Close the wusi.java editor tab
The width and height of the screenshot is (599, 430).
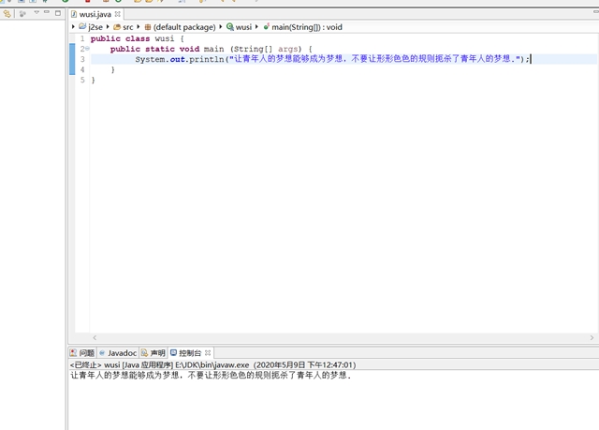[119, 14]
